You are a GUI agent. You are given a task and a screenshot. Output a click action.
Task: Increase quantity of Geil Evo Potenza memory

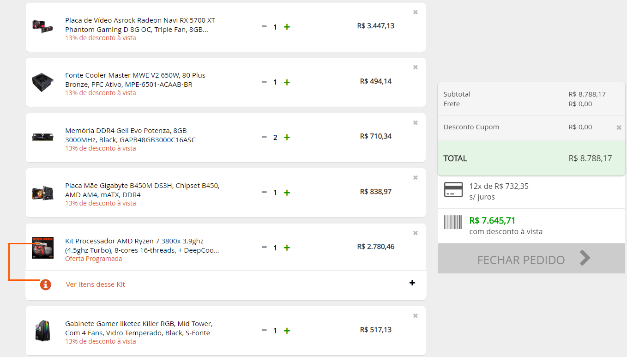[x=287, y=137]
